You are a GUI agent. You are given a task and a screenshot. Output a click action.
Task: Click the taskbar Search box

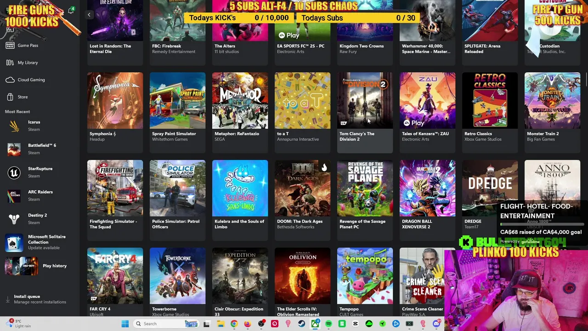click(167, 324)
